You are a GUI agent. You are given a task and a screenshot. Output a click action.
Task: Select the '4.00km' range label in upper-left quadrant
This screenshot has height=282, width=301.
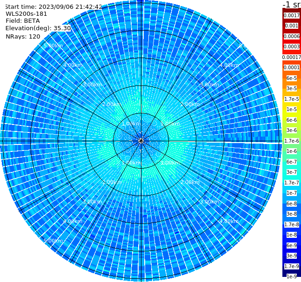(73, 65)
